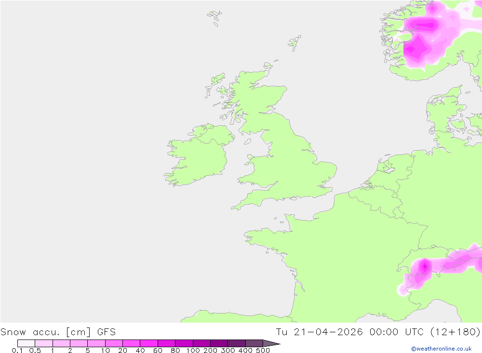Click the 400–500 cm legend swatch

[x=254, y=343]
